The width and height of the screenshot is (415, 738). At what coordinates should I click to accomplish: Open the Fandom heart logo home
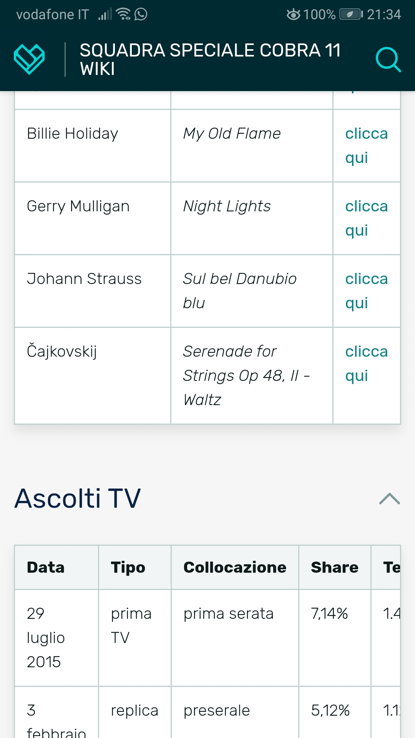[29, 59]
